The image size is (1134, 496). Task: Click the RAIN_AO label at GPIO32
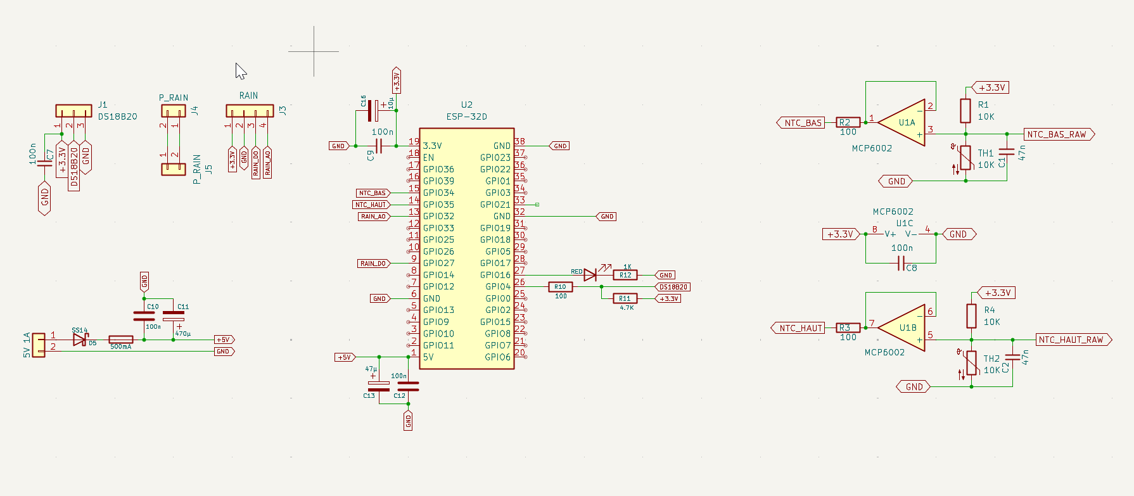coord(374,217)
